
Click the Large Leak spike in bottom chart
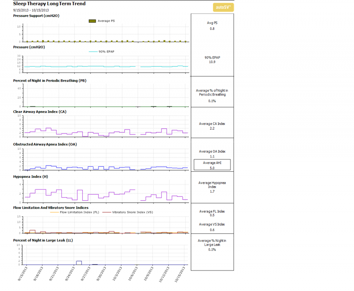point(79,263)
